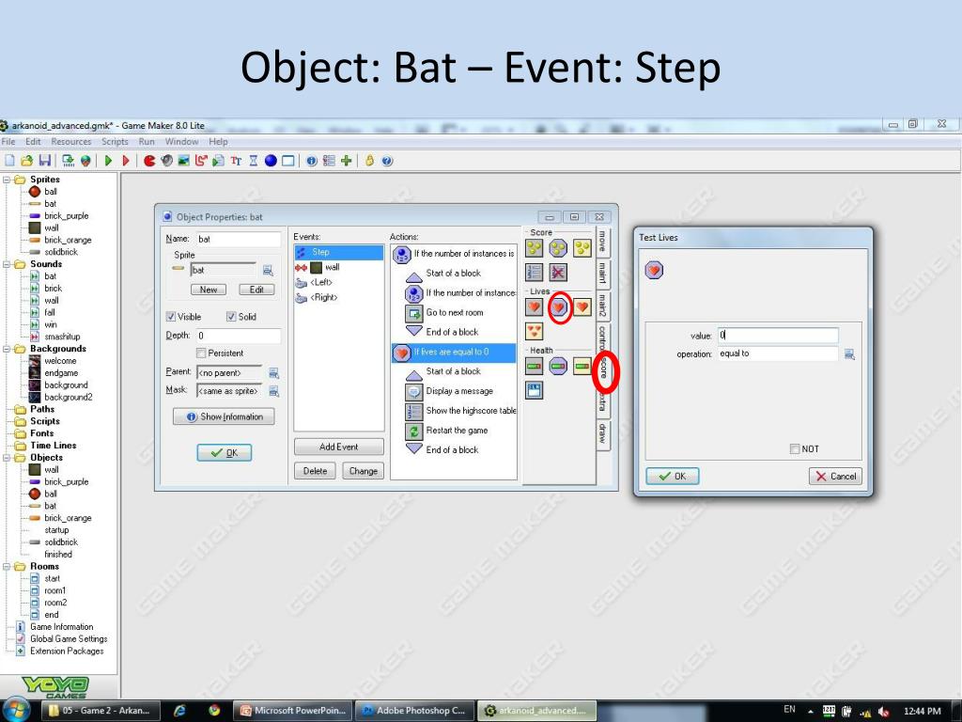
Task: Create a new object using blue ball icon
Action: [271, 161]
